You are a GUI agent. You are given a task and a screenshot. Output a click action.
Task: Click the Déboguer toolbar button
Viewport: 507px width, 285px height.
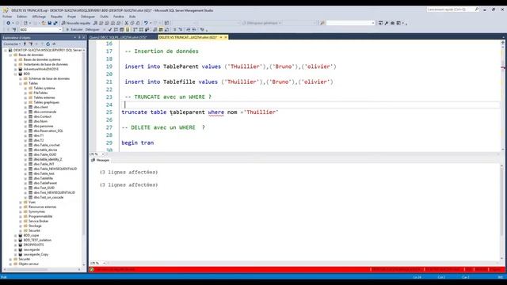click(93, 29)
